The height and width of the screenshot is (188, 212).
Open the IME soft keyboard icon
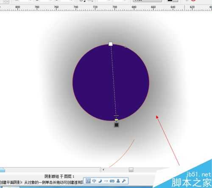112,181
